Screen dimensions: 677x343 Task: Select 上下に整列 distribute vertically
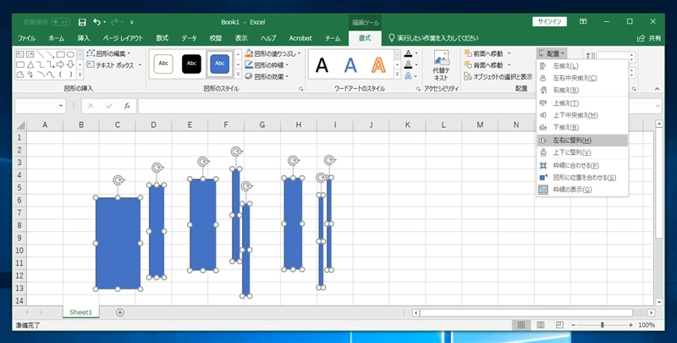click(582, 152)
